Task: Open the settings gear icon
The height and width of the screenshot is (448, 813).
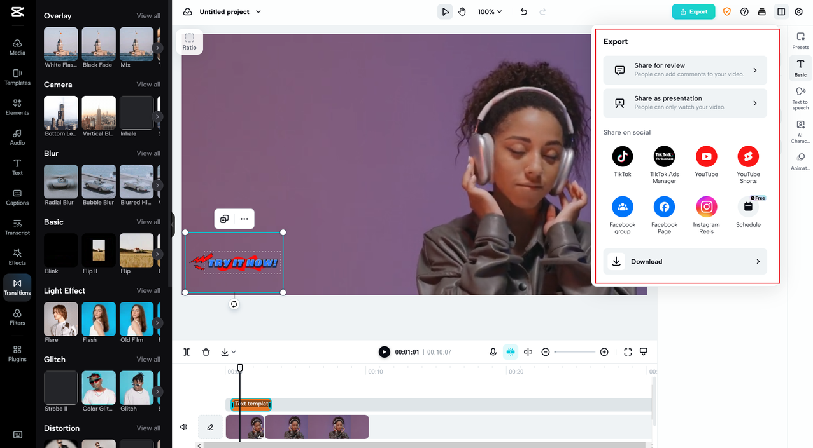Action: (x=798, y=11)
